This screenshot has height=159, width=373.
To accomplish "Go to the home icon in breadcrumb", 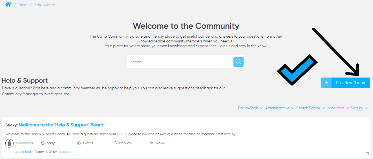I will [8, 4].
